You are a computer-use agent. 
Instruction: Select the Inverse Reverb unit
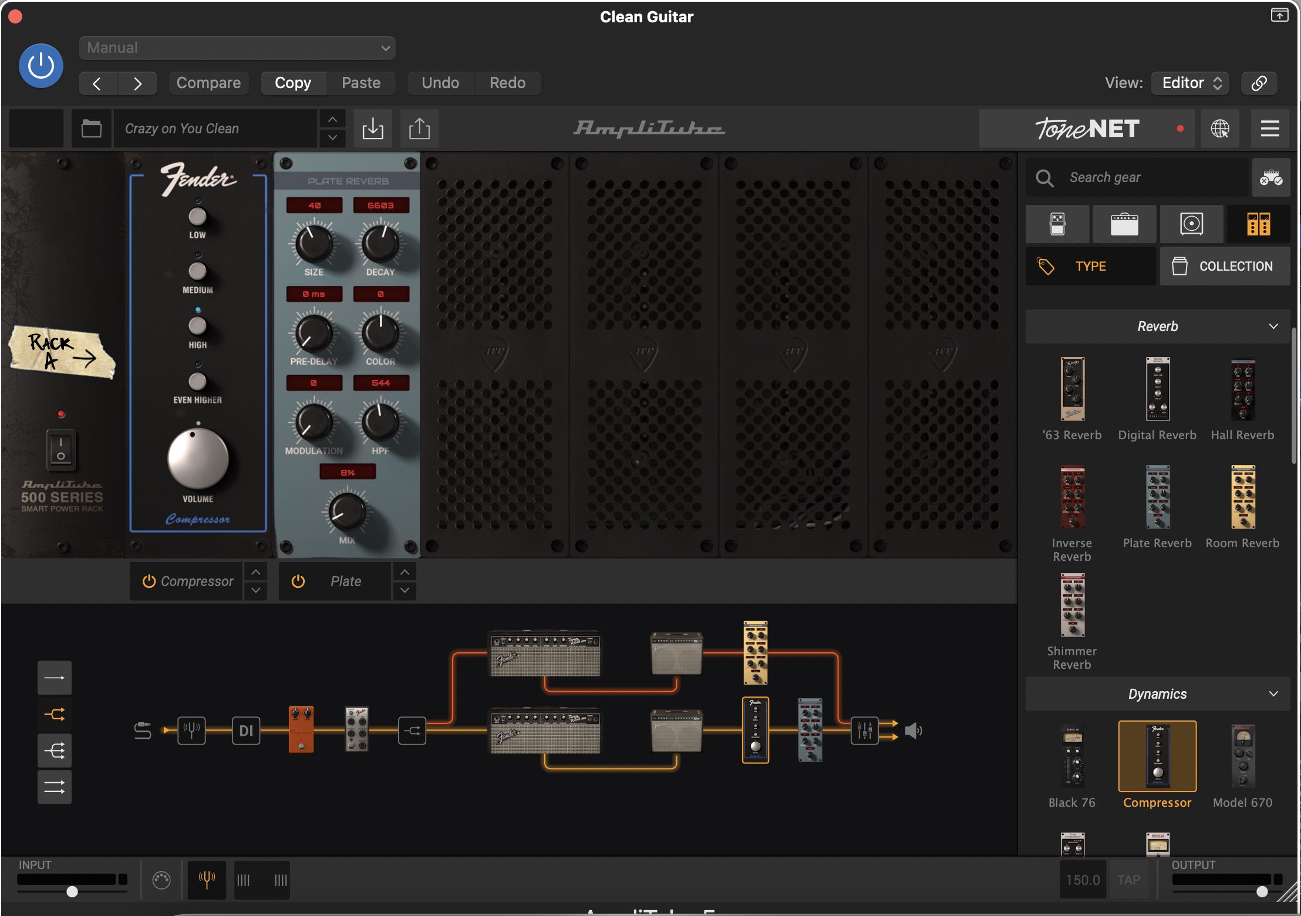(1072, 514)
